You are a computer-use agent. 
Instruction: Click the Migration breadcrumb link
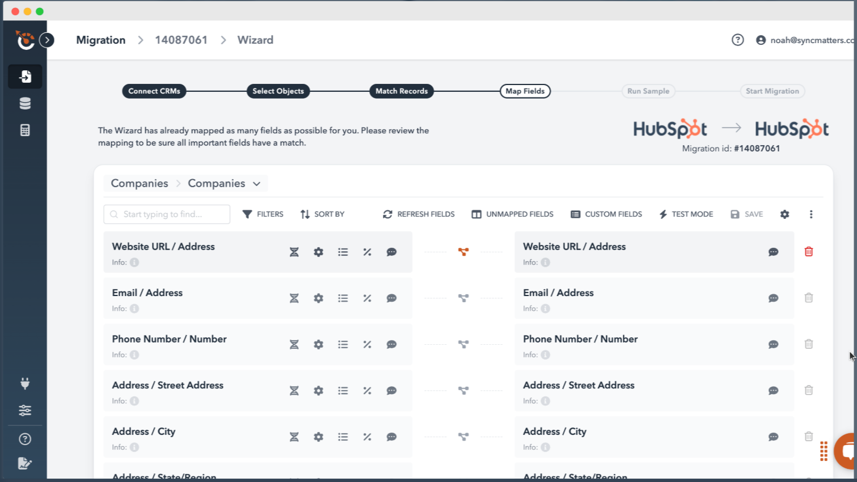point(101,40)
